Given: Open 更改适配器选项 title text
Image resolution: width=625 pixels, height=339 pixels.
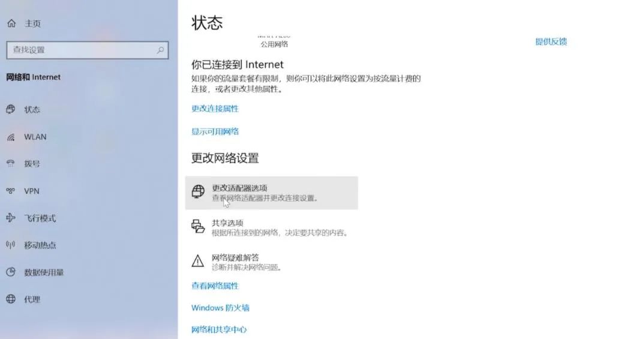Looking at the screenshot, I should (x=239, y=188).
